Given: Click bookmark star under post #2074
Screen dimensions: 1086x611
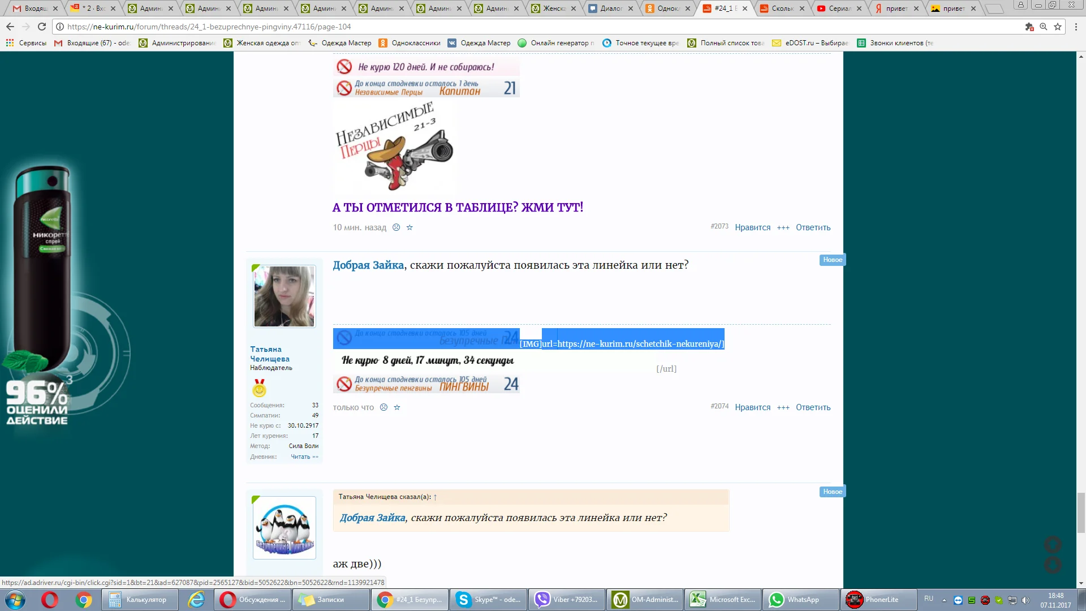Looking at the screenshot, I should pyautogui.click(x=397, y=407).
